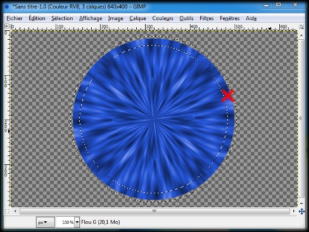Click the zoom-on-resize icon at top-right corner
The width and height of the screenshot is (309, 232).
pyautogui.click(x=301, y=27)
